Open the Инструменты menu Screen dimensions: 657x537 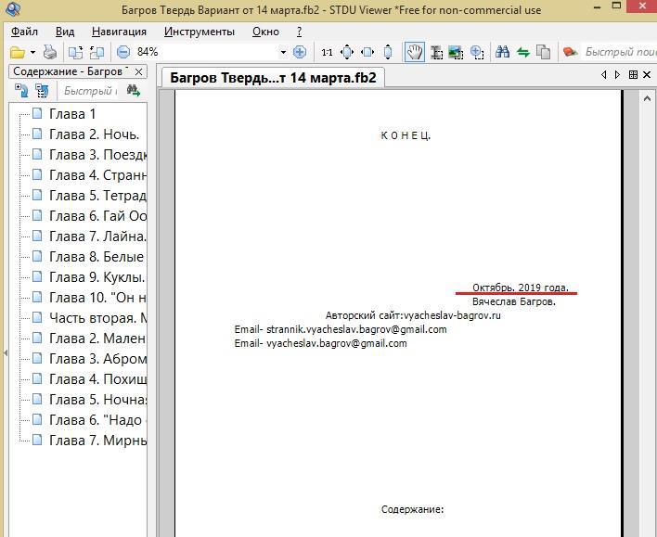(x=199, y=32)
